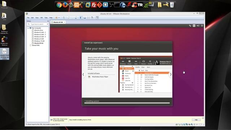
Task: Open the TR icon in the top dock
Action: (140, 5)
